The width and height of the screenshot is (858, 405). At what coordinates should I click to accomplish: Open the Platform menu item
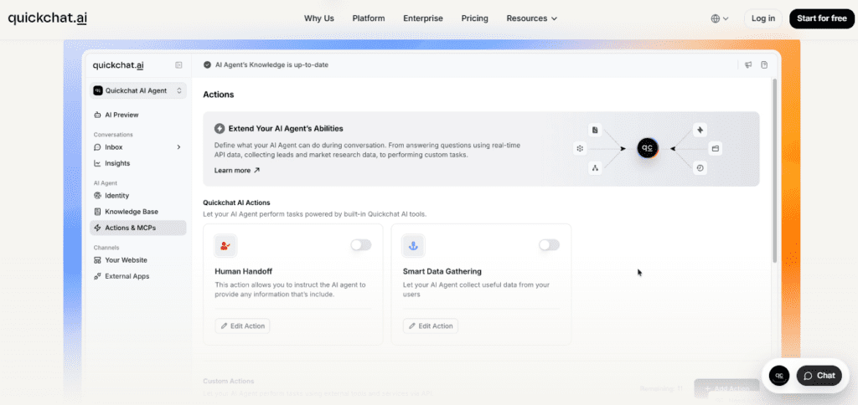click(369, 18)
